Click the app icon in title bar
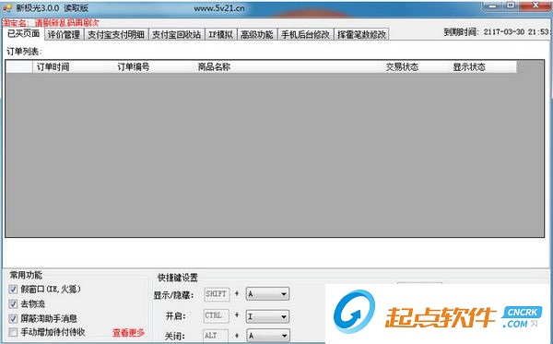 [x=7, y=7]
